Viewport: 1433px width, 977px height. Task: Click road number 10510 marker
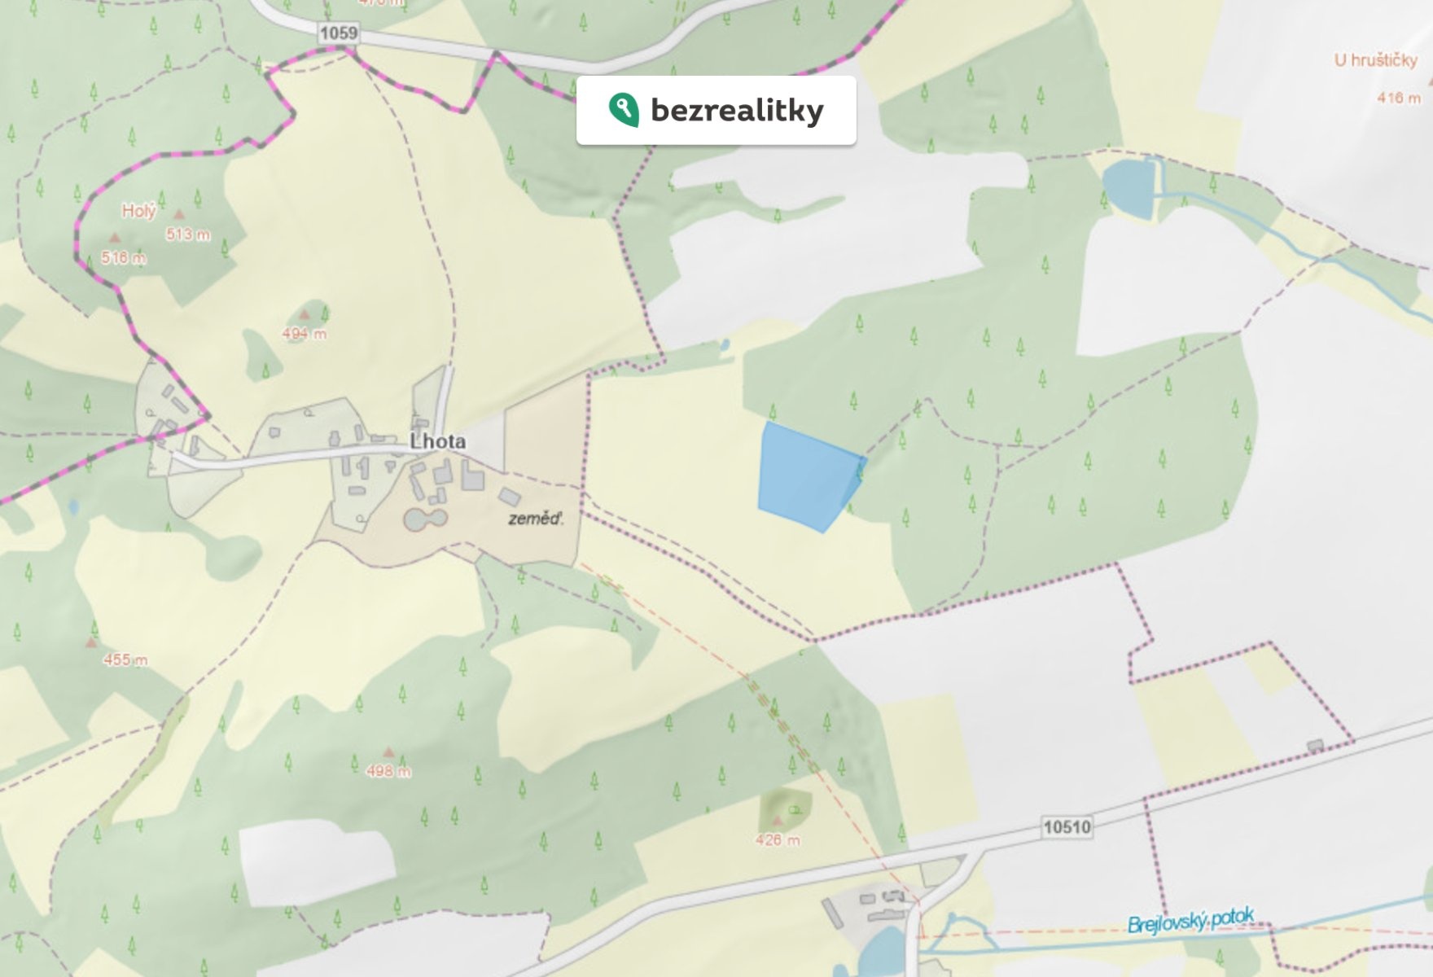[1067, 827]
